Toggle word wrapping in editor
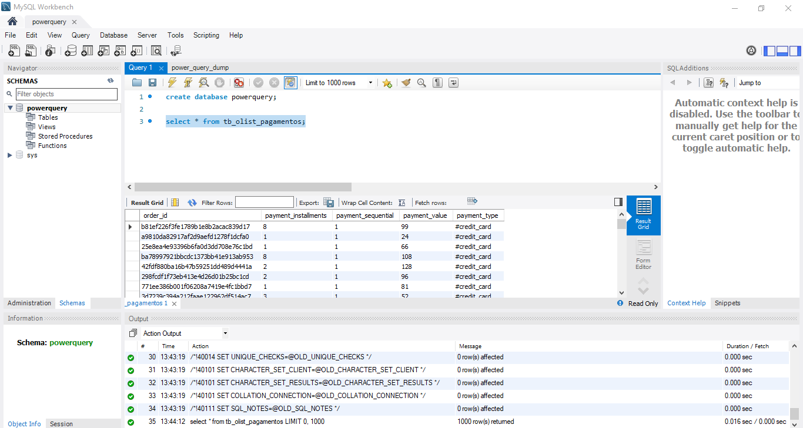 pos(453,83)
